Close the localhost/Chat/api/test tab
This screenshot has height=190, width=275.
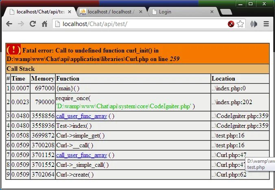[x=70, y=12]
